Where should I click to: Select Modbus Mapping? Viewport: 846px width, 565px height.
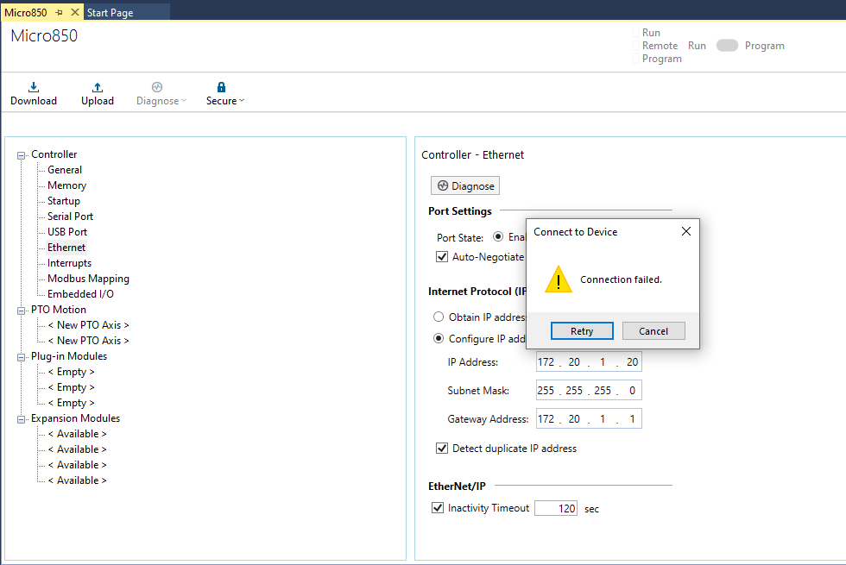point(88,279)
